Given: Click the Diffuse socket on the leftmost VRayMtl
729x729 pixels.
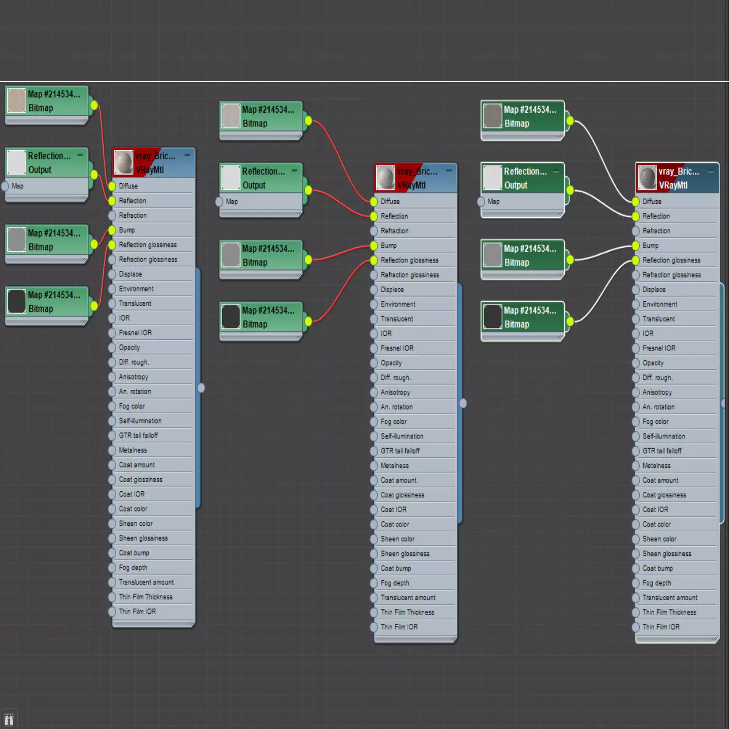Looking at the screenshot, I should [x=112, y=186].
